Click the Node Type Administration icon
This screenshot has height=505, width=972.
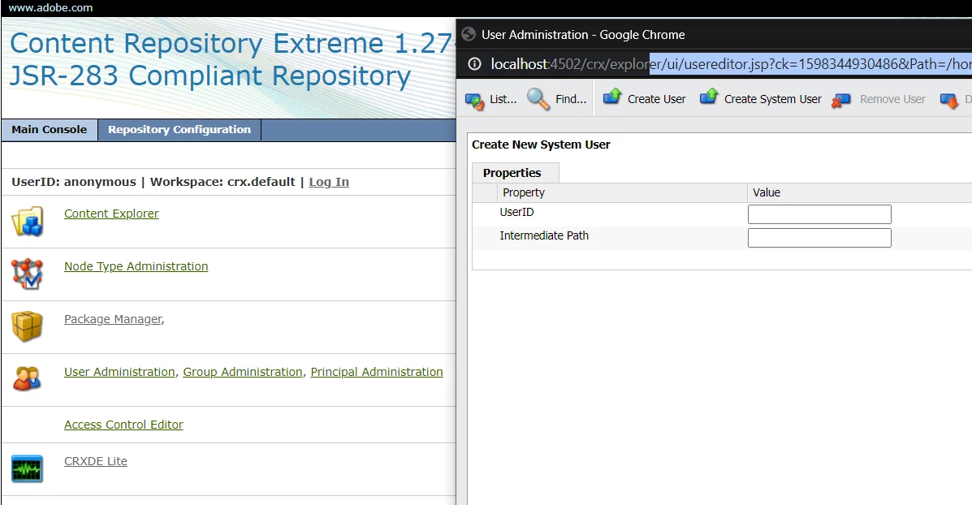(28, 274)
